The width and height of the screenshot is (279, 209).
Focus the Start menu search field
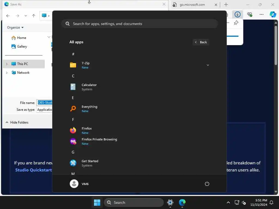point(139,24)
